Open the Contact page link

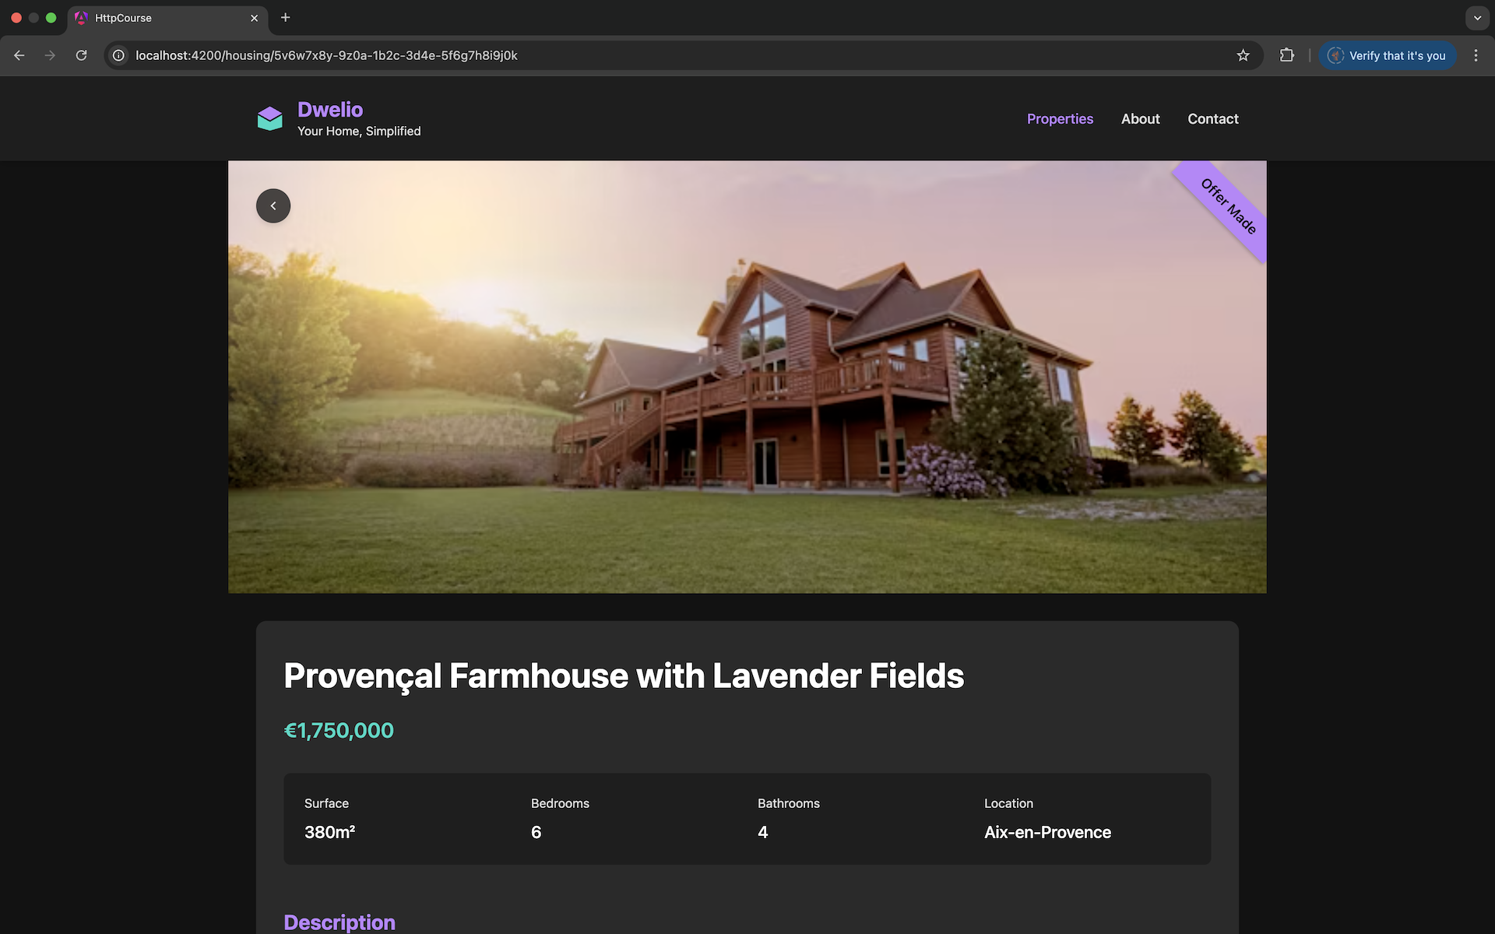tap(1212, 119)
